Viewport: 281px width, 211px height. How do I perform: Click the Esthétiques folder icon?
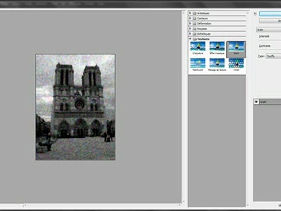[195, 34]
